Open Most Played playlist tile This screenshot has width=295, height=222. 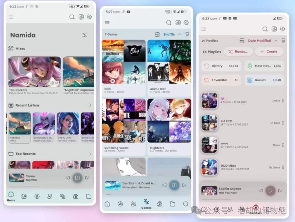pyautogui.click(x=264, y=66)
